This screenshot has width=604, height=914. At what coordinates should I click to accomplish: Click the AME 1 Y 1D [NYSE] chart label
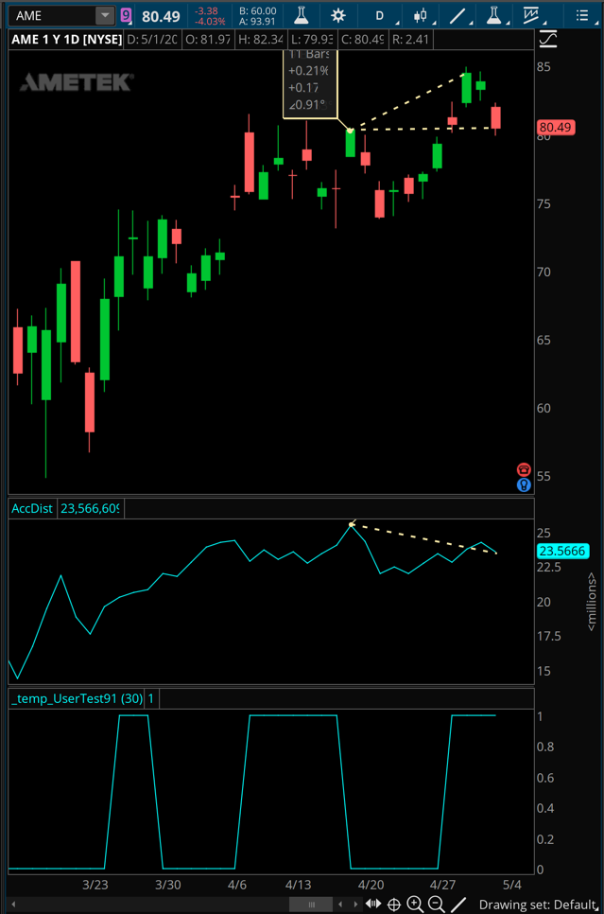click(67, 40)
